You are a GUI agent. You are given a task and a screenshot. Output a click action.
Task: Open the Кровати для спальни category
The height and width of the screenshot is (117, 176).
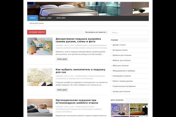tap(122, 55)
